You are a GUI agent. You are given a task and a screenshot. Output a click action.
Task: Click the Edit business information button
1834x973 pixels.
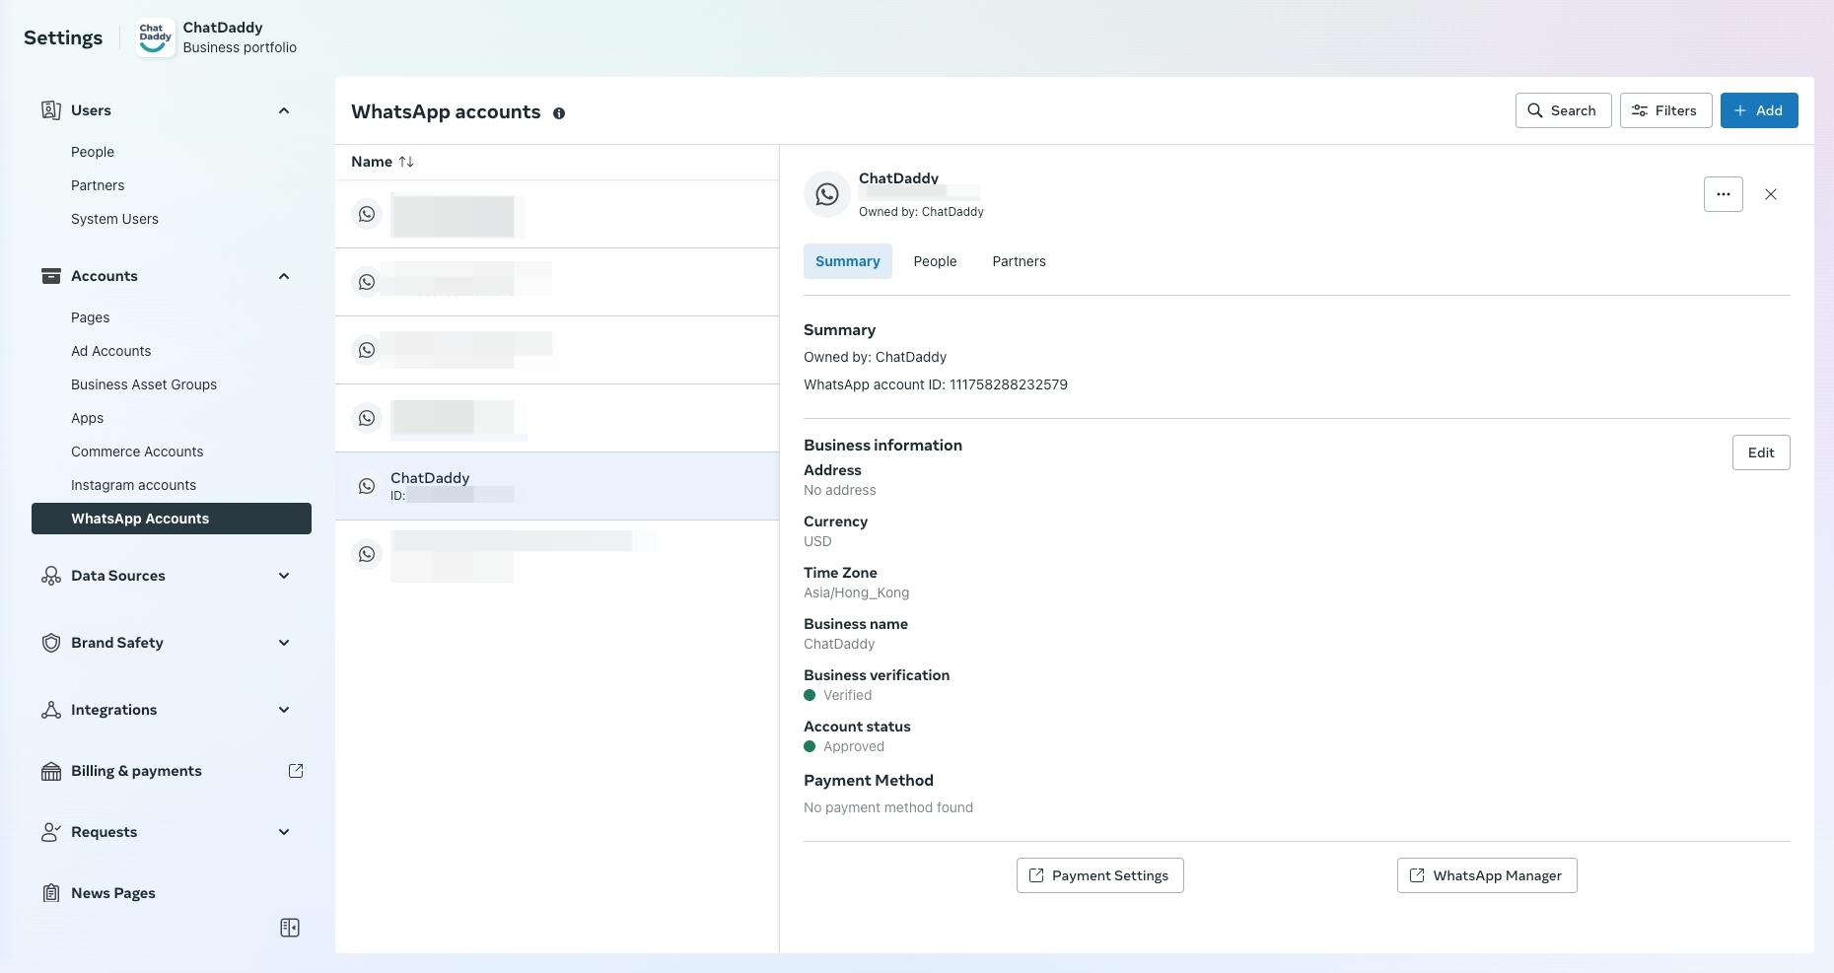coord(1760,452)
